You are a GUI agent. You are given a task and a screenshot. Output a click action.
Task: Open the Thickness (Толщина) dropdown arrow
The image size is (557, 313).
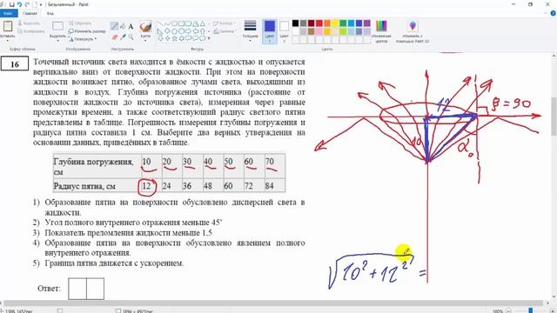[x=250, y=40]
